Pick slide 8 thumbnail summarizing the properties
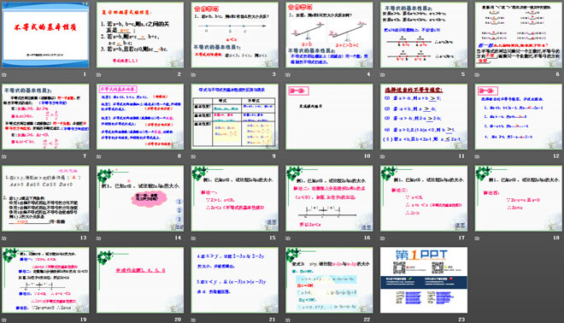The width and height of the screenshot is (564, 323). click(x=140, y=116)
